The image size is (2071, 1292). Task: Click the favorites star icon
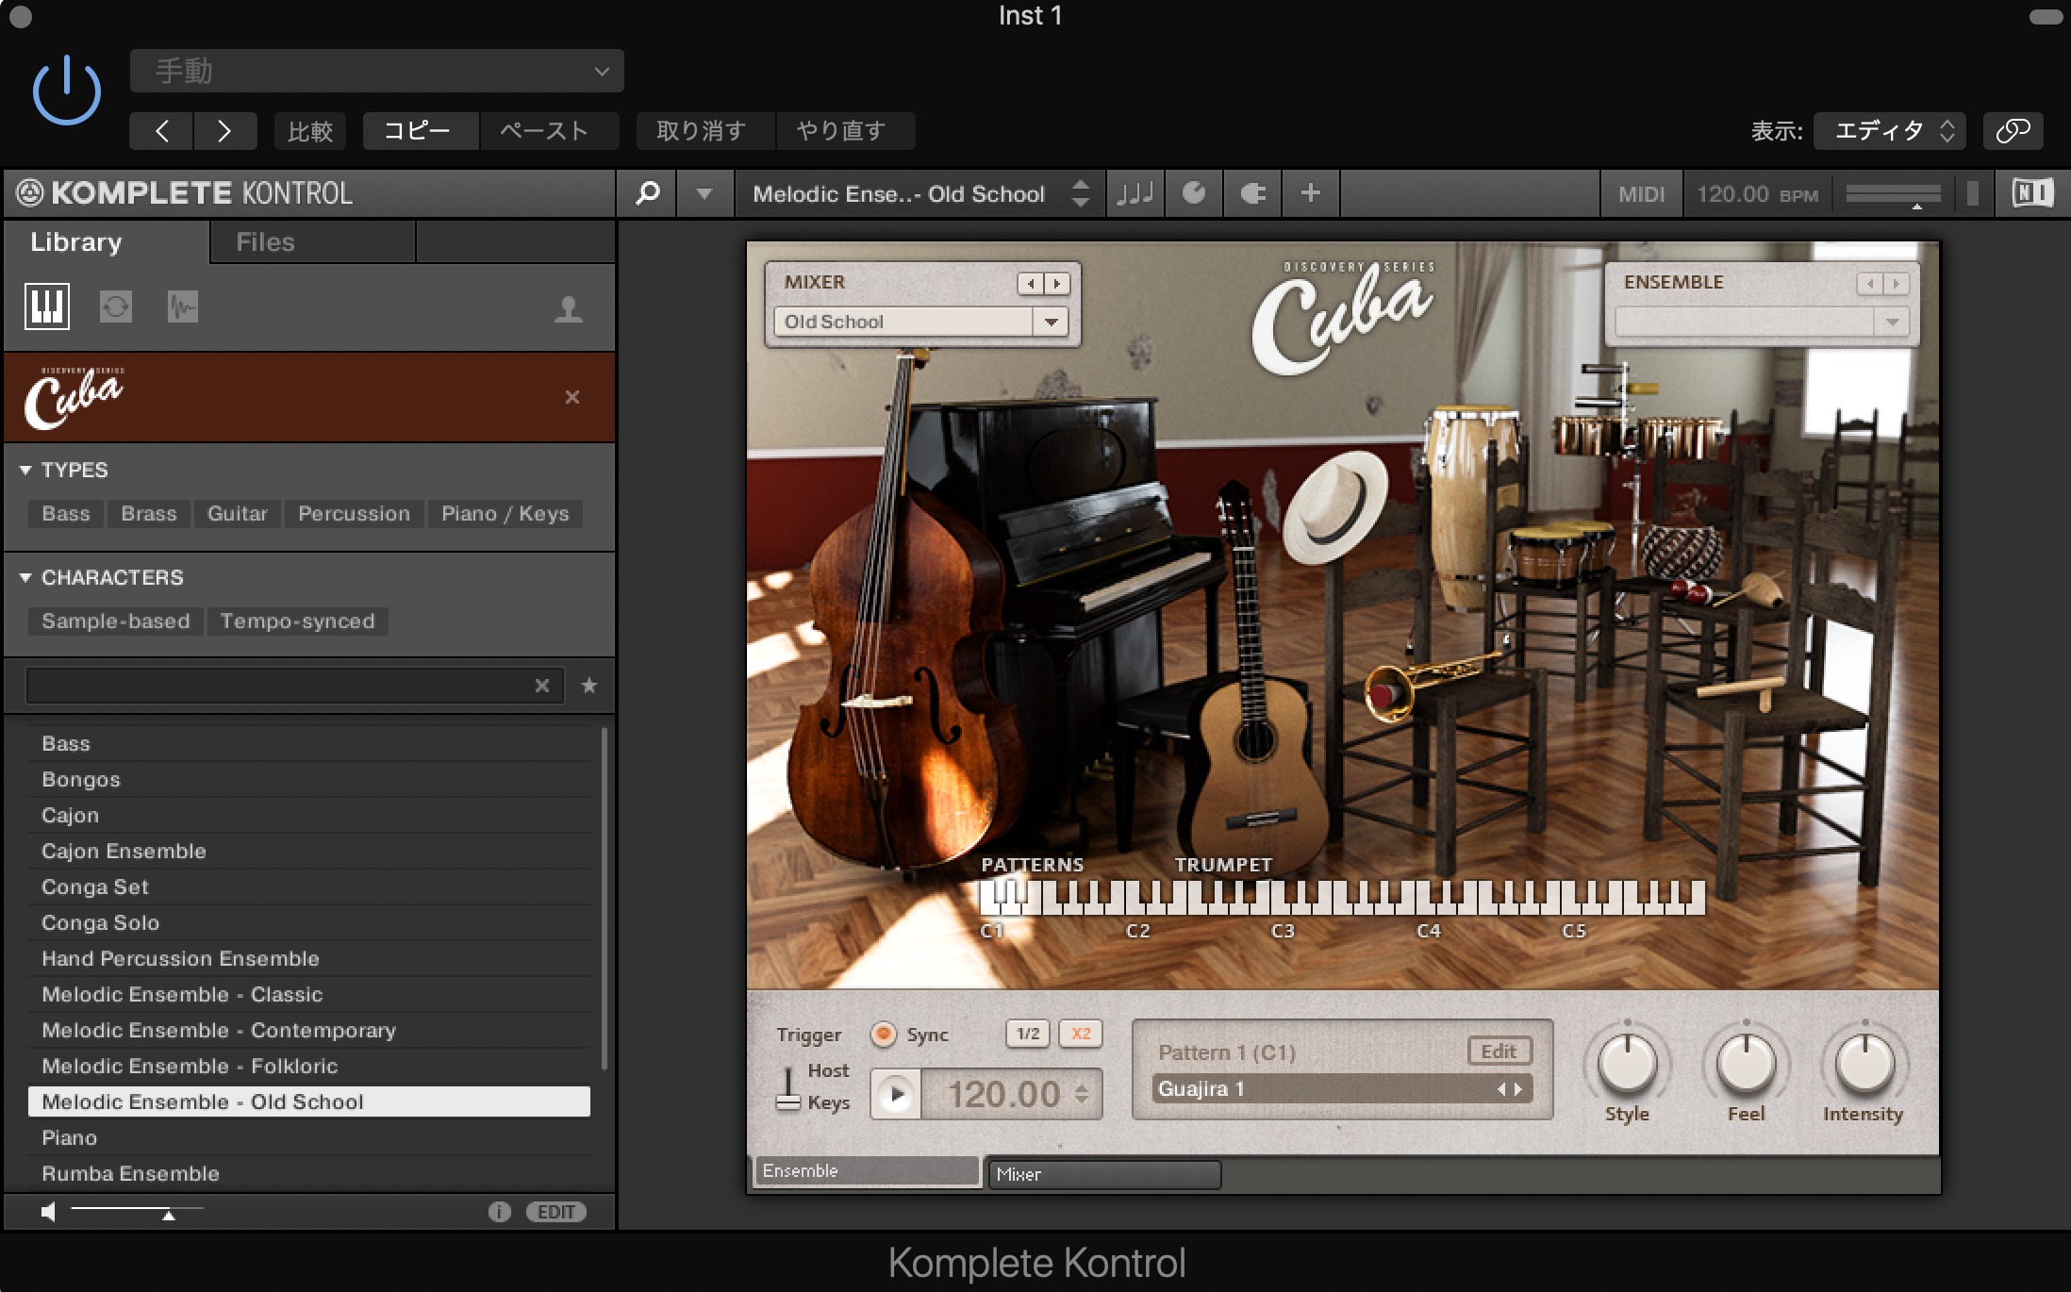click(589, 686)
